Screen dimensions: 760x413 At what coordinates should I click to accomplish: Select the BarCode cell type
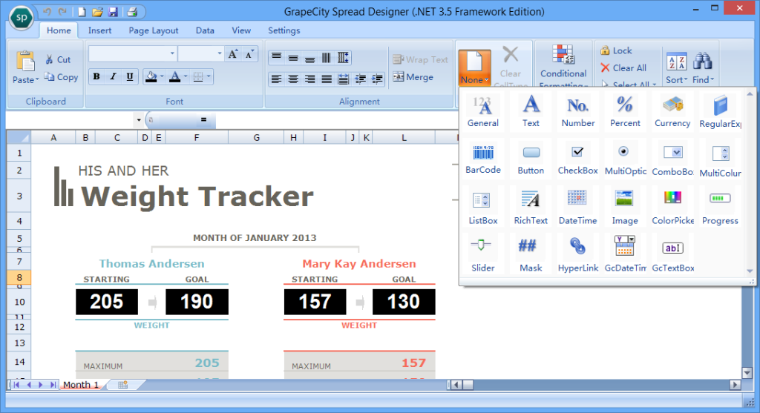[x=482, y=159]
